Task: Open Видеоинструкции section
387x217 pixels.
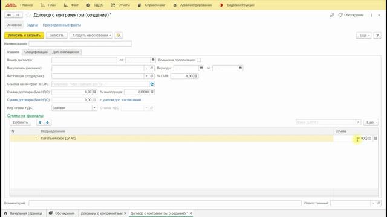Action: (x=237, y=5)
